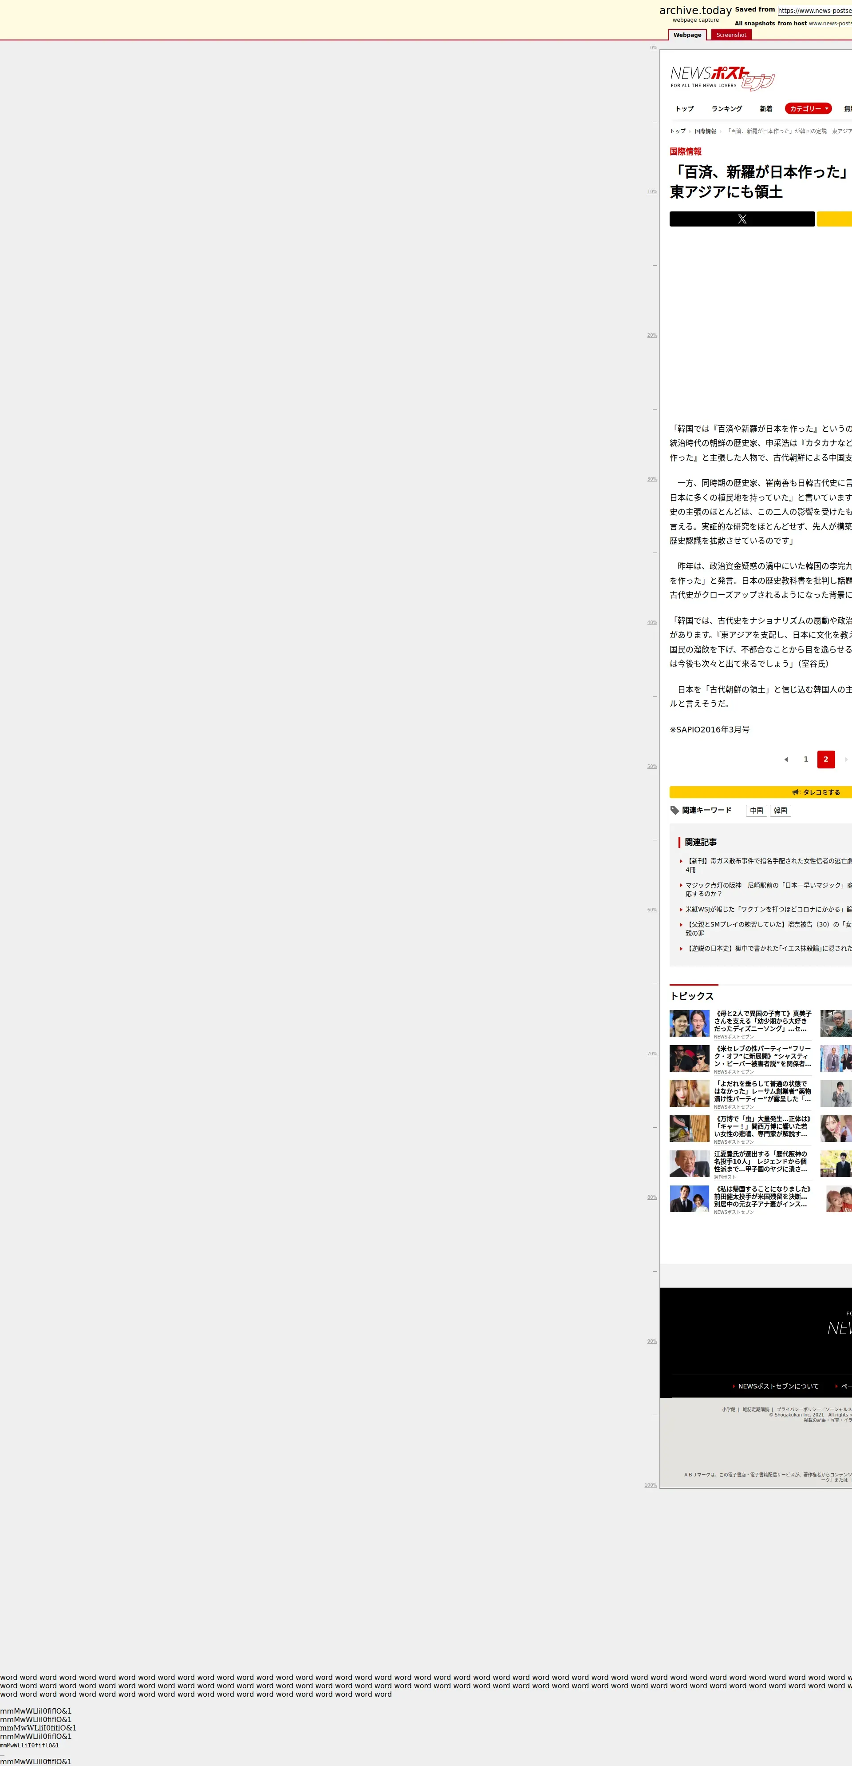The height and width of the screenshot is (1766, 852).
Task: Open the 新着 navigation item
Action: pyautogui.click(x=766, y=108)
